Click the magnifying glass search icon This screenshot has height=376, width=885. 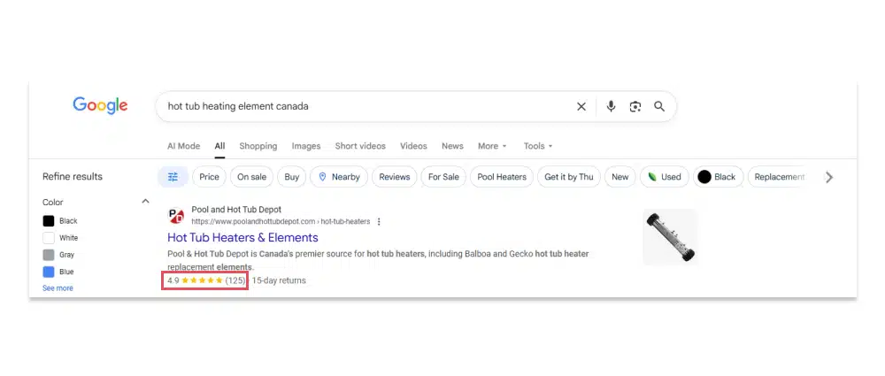[659, 106]
